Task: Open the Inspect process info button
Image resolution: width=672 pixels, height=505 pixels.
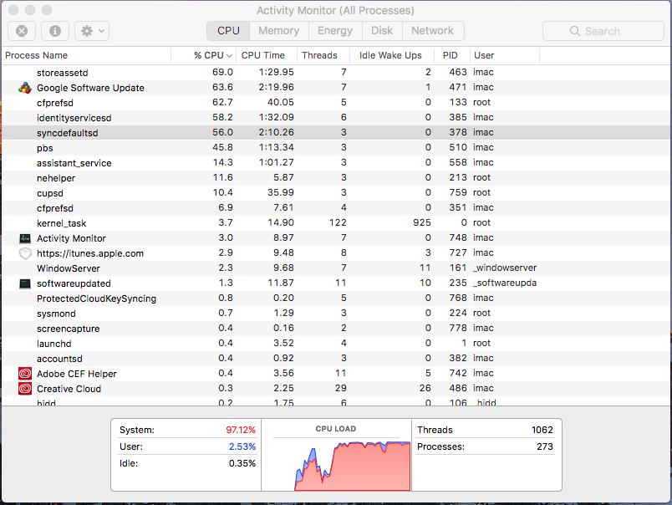Action: coord(55,31)
